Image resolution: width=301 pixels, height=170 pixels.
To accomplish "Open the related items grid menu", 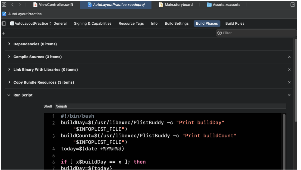I will tap(4, 5).
